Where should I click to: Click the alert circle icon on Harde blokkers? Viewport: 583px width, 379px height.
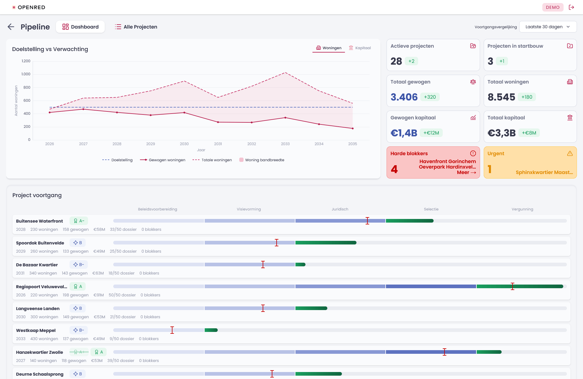(473, 153)
